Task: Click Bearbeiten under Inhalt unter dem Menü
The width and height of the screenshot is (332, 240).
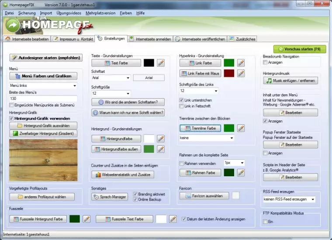Action: [x=290, y=113]
